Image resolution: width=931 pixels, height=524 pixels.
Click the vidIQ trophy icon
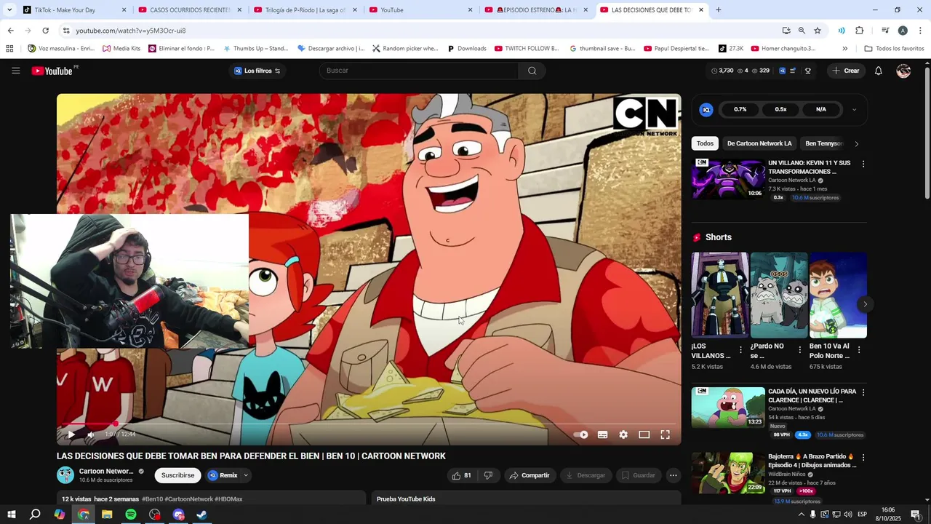click(807, 71)
